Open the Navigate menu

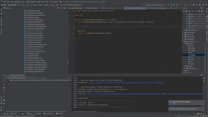point(17,2)
